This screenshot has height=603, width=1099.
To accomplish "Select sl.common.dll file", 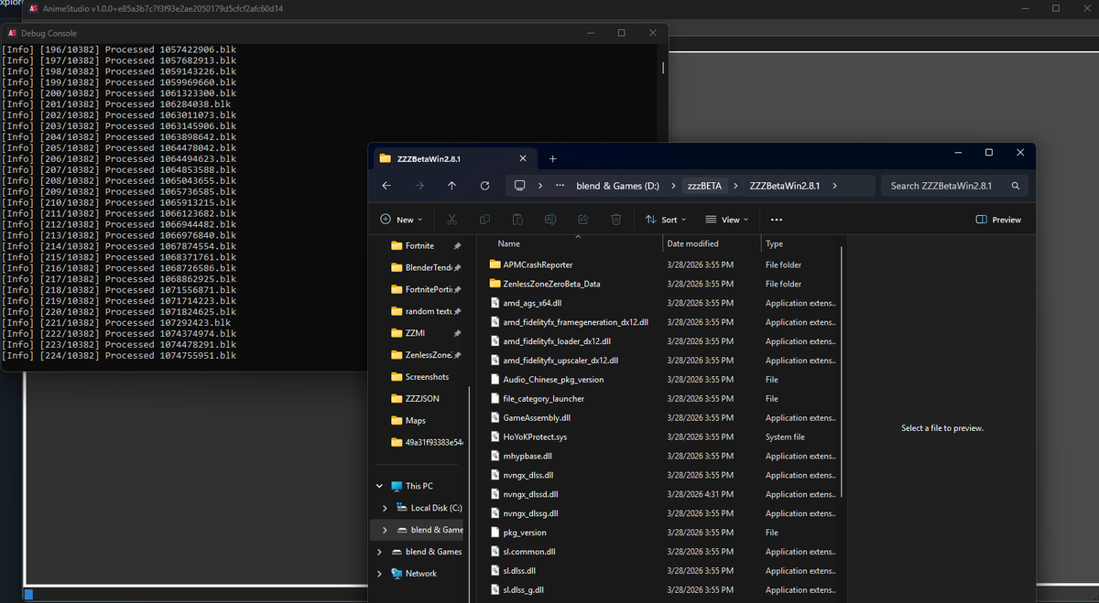I will [x=529, y=552].
